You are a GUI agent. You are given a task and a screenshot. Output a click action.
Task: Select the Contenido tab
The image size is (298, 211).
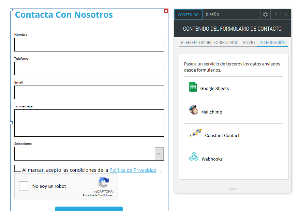pos(188,15)
